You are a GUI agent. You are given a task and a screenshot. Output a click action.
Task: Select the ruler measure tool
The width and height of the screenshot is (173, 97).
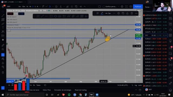click(3, 45)
